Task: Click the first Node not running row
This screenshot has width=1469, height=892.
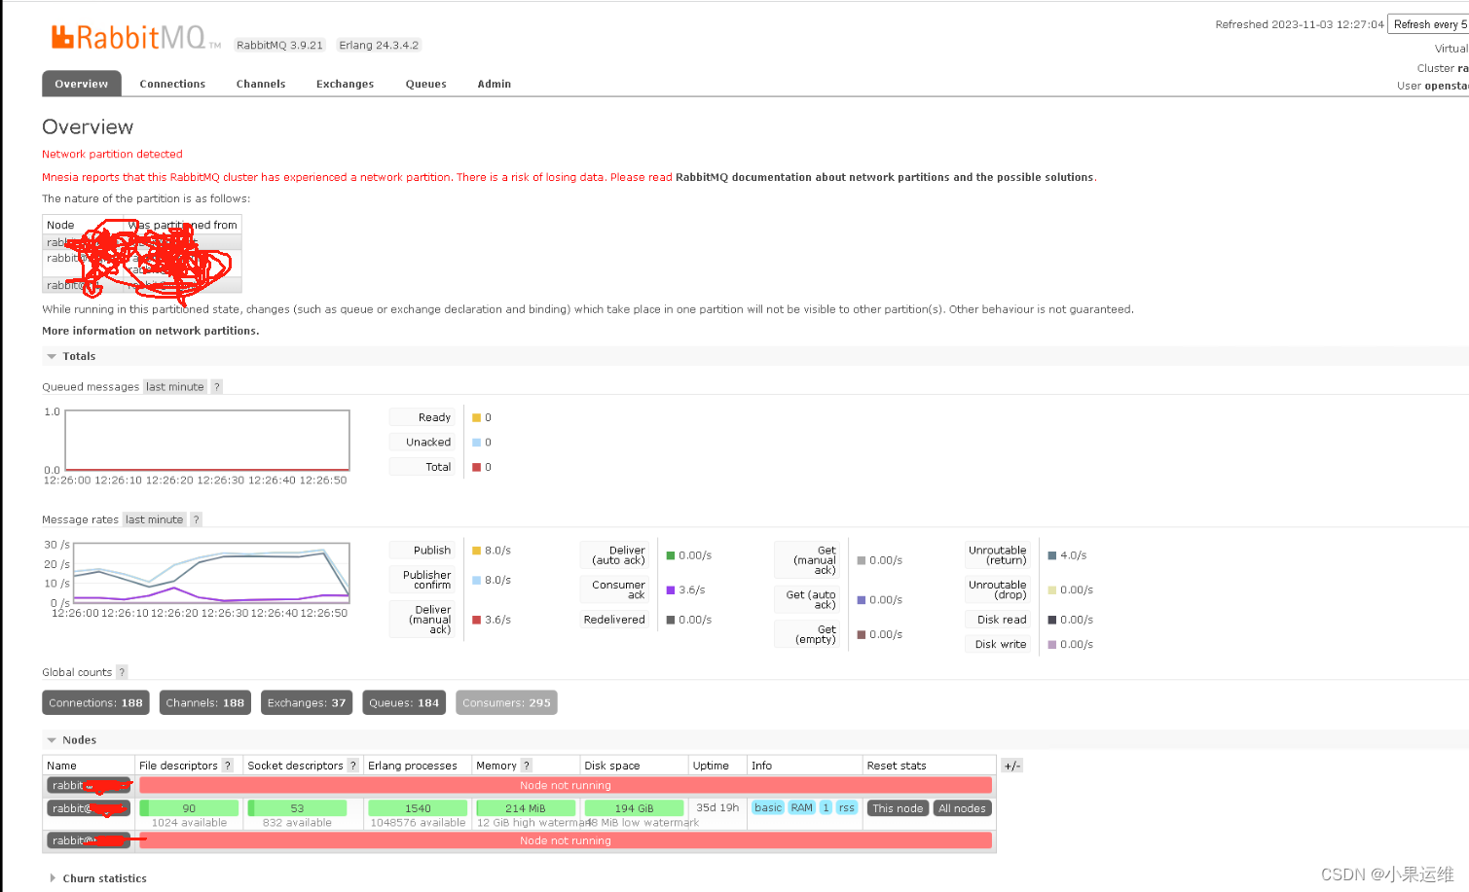Action: pyautogui.click(x=566, y=785)
